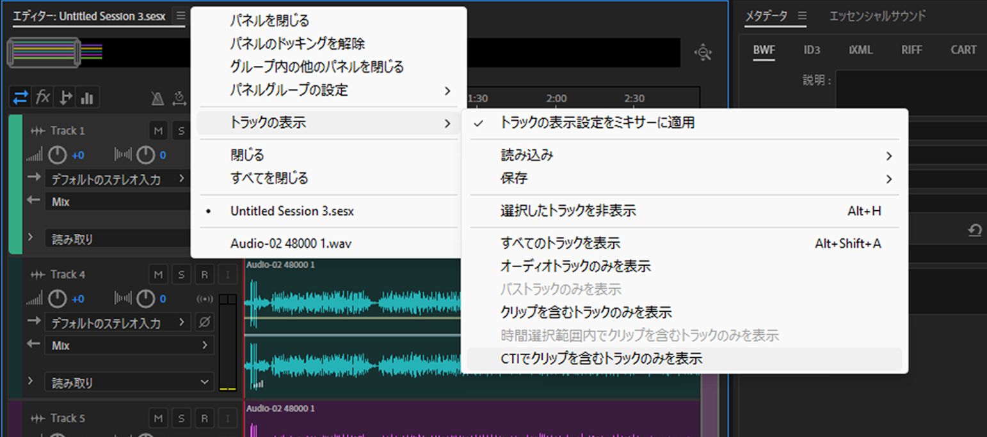Choose オーディオトラックのみを表示
This screenshot has height=437, width=987.
click(x=684, y=266)
